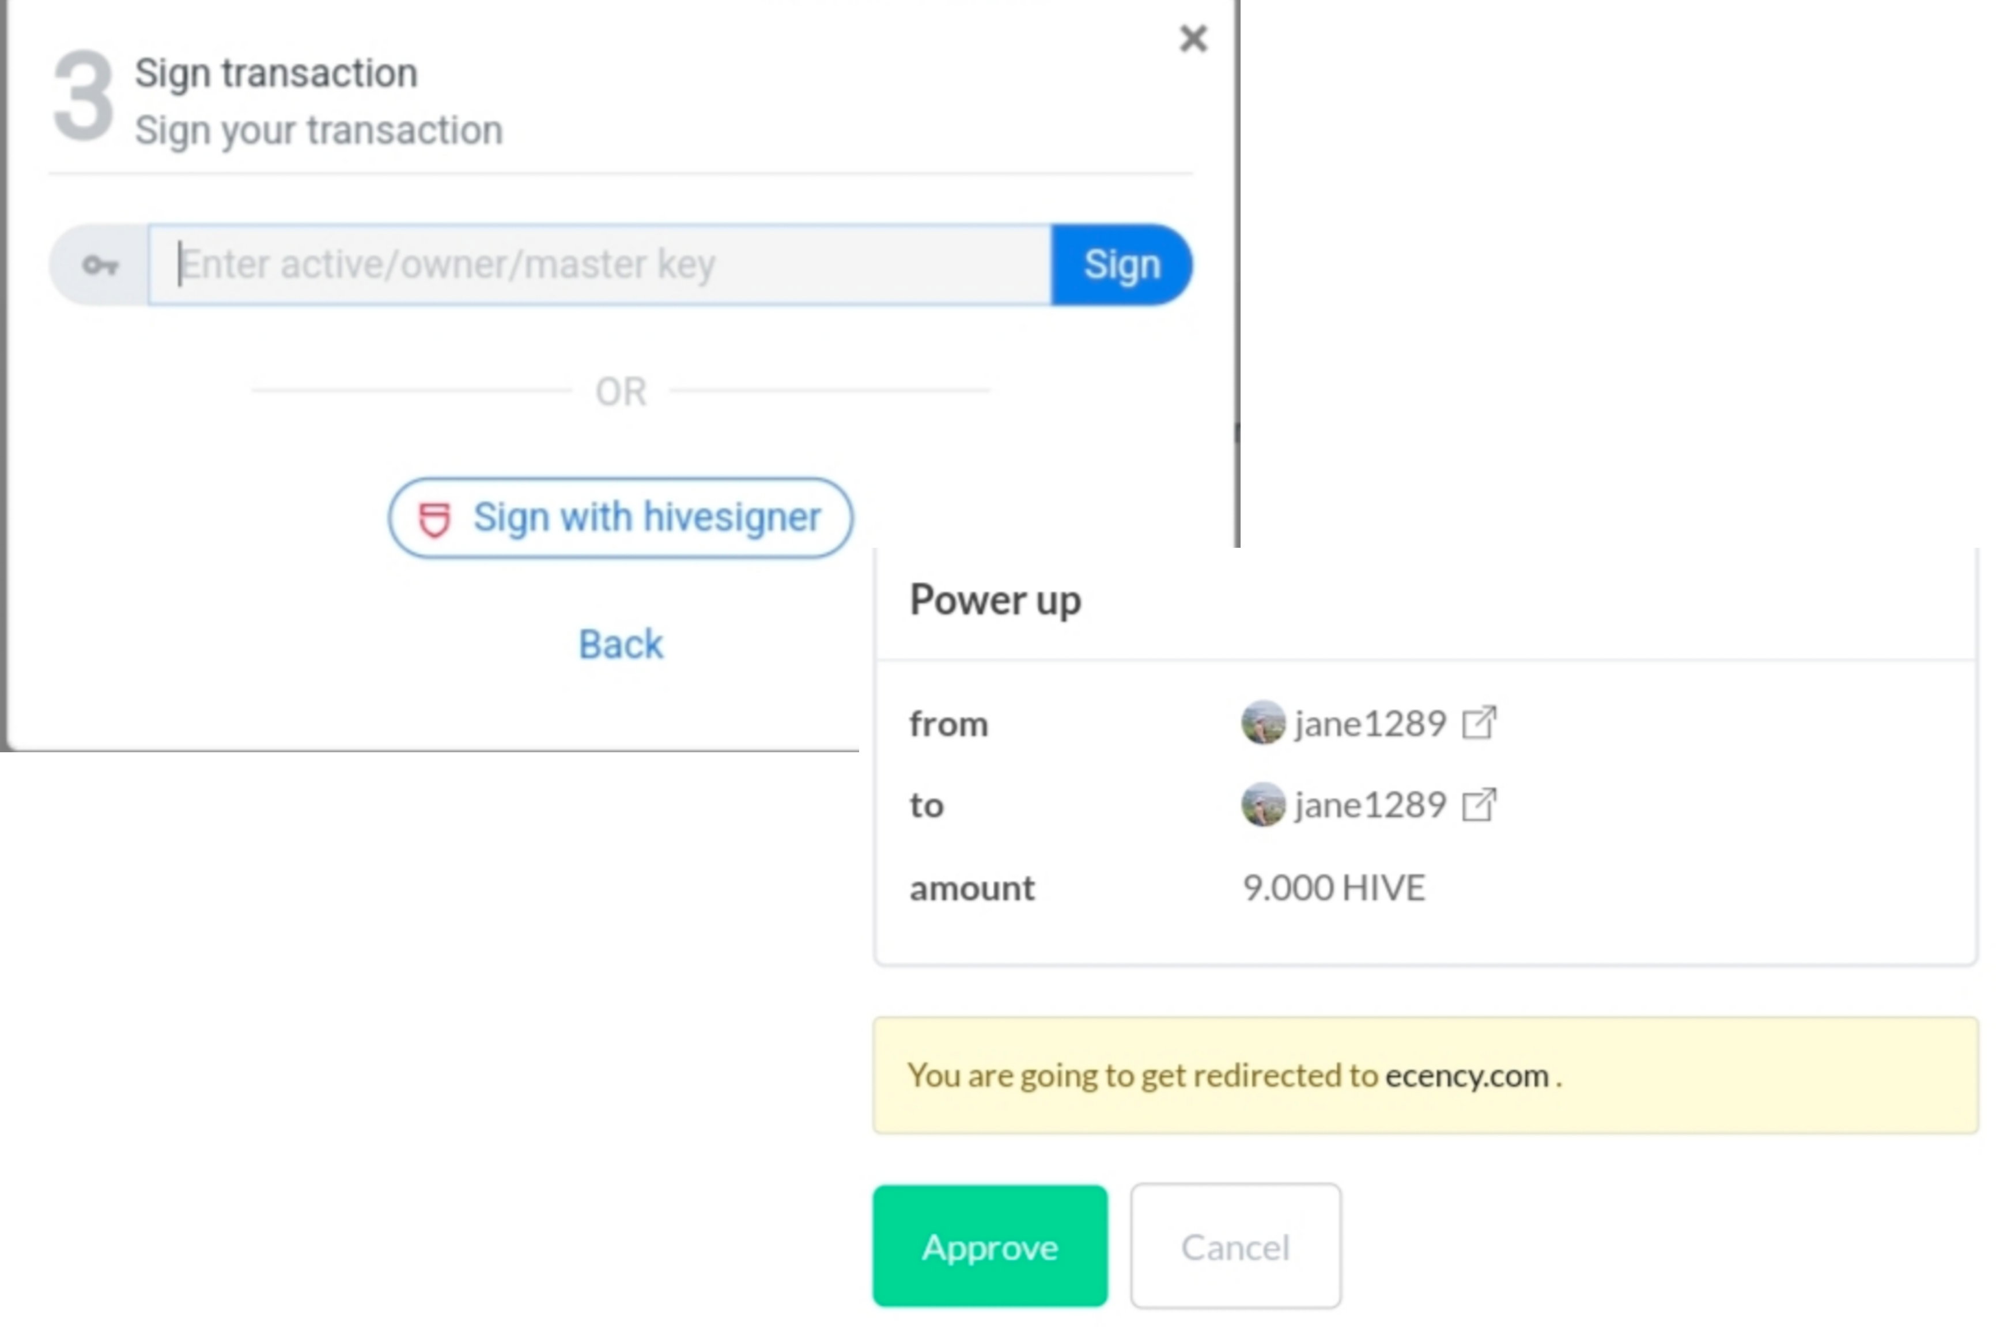1996x1330 pixels.
Task: Approve the Power up transaction
Action: (990, 1246)
